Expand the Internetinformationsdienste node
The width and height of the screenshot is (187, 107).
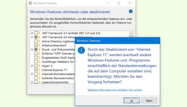32,74
